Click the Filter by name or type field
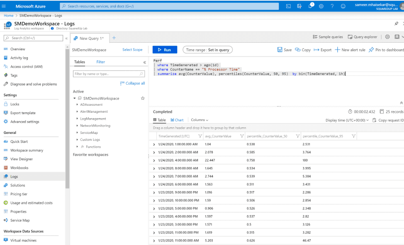The width and height of the screenshot is (404, 245). (109, 74)
